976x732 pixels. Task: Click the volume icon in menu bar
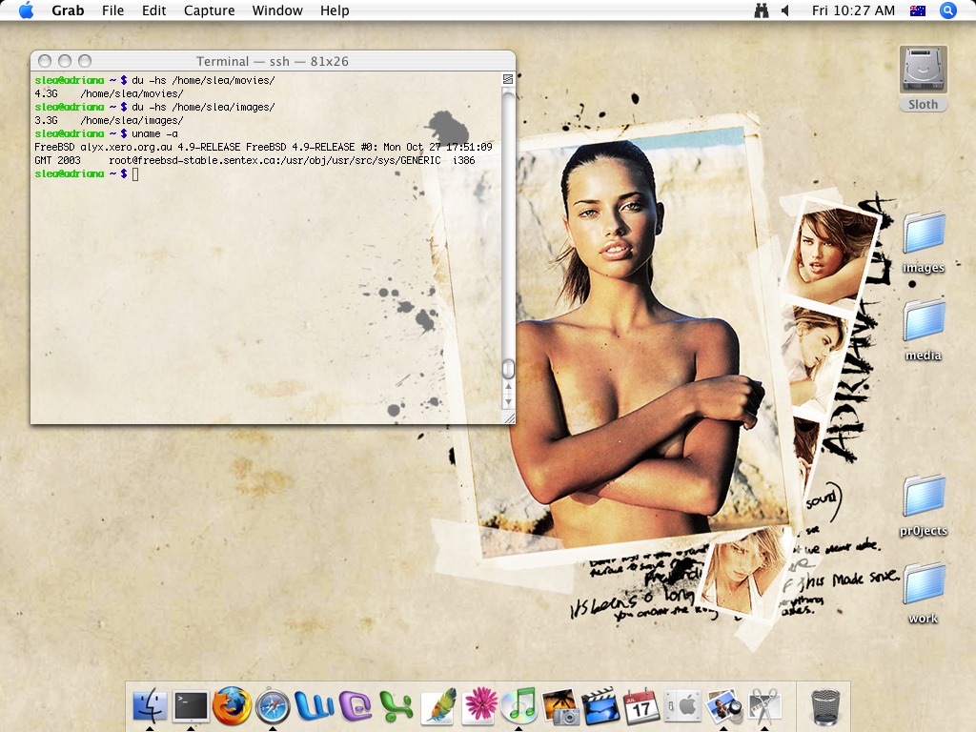coord(786,10)
